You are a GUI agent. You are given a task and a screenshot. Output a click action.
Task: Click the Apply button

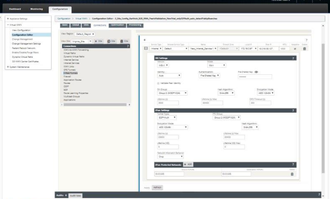coord(147,188)
